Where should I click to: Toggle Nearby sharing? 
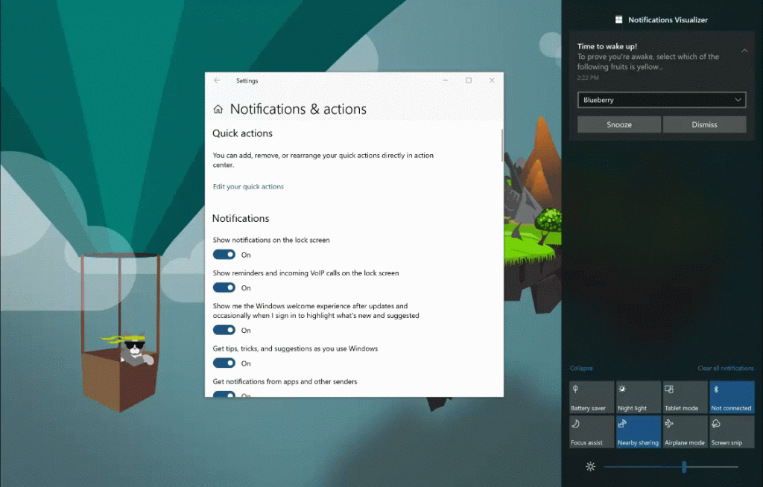pos(638,431)
